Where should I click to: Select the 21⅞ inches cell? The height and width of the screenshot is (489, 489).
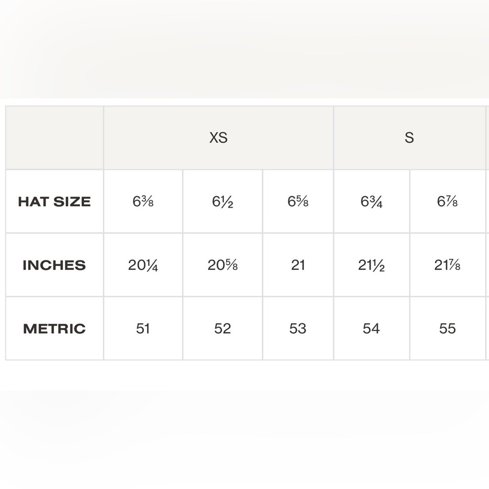(447, 265)
